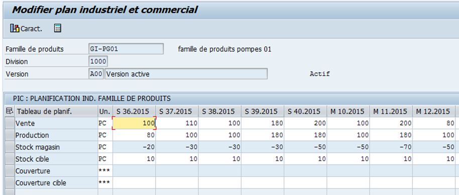Viewport: 459px width, 195px height.
Task: Select the Couverture row selector
Action: (10, 171)
